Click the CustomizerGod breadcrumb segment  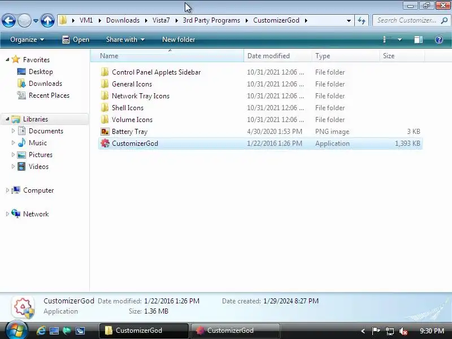276,20
